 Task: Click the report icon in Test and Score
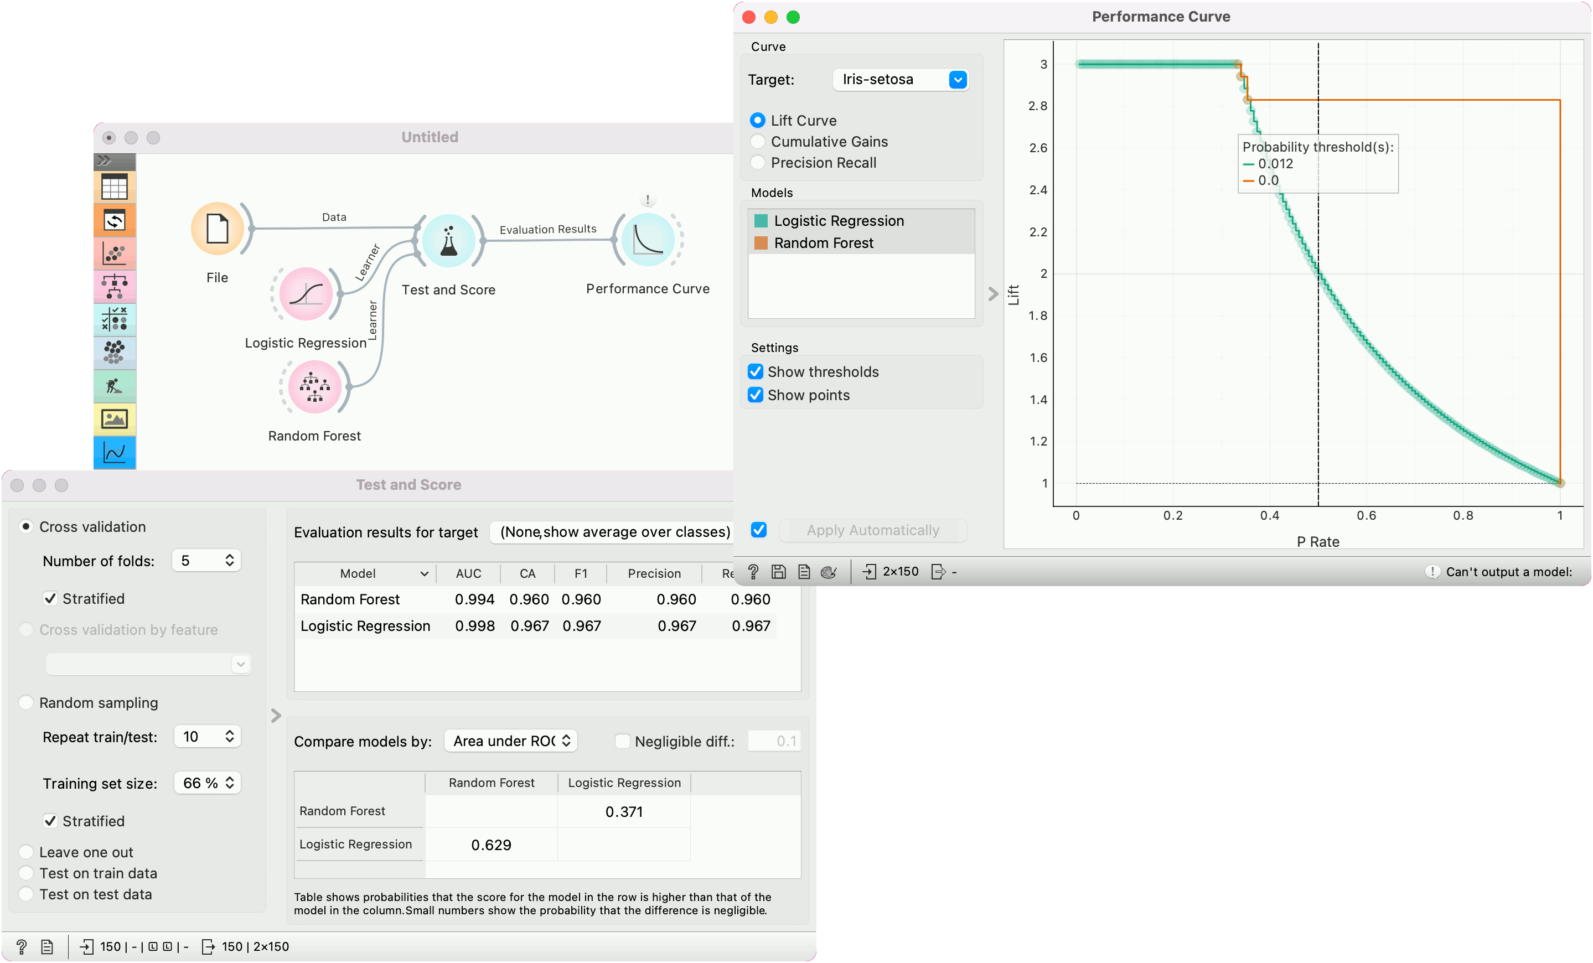point(47,946)
